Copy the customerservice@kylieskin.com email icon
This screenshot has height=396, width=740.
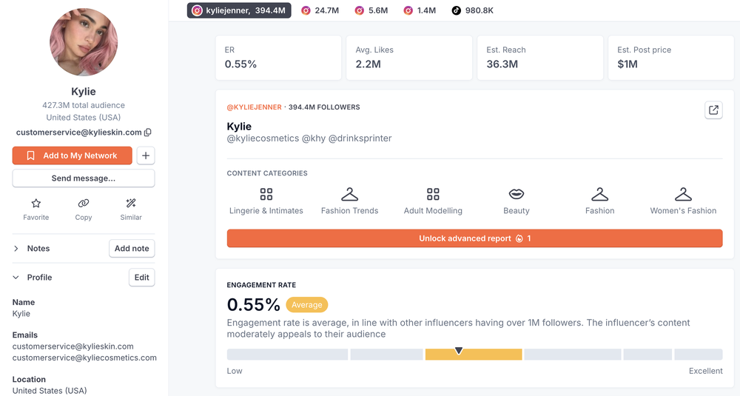click(148, 132)
